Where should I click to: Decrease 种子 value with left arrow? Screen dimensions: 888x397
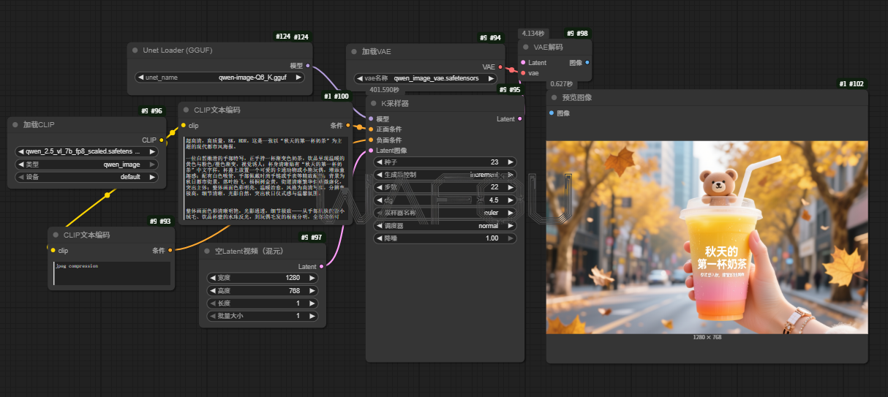pos(379,162)
